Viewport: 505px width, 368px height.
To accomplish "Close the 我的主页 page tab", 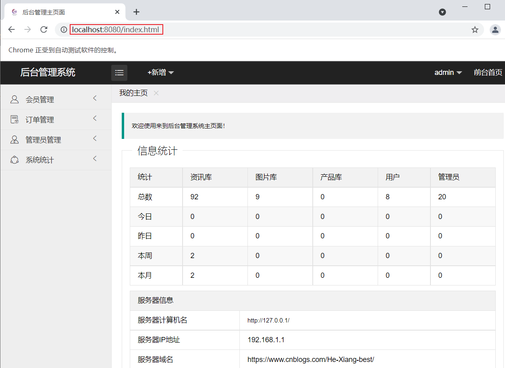I will tap(156, 93).
